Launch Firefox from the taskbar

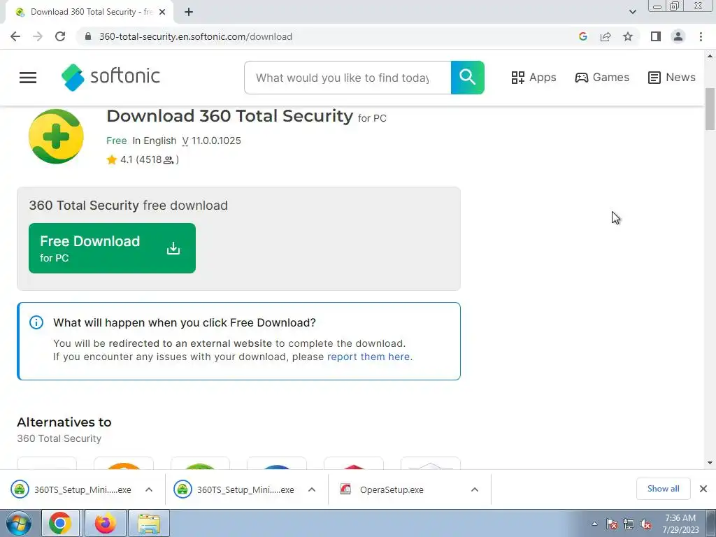[x=106, y=523]
